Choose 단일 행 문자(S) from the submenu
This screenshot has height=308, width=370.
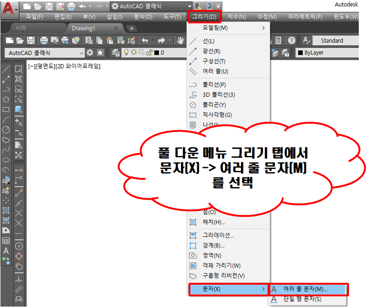point(308,299)
